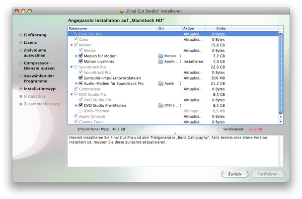Click the Größe column header
The height and width of the screenshot is (199, 302).
(x=216, y=28)
